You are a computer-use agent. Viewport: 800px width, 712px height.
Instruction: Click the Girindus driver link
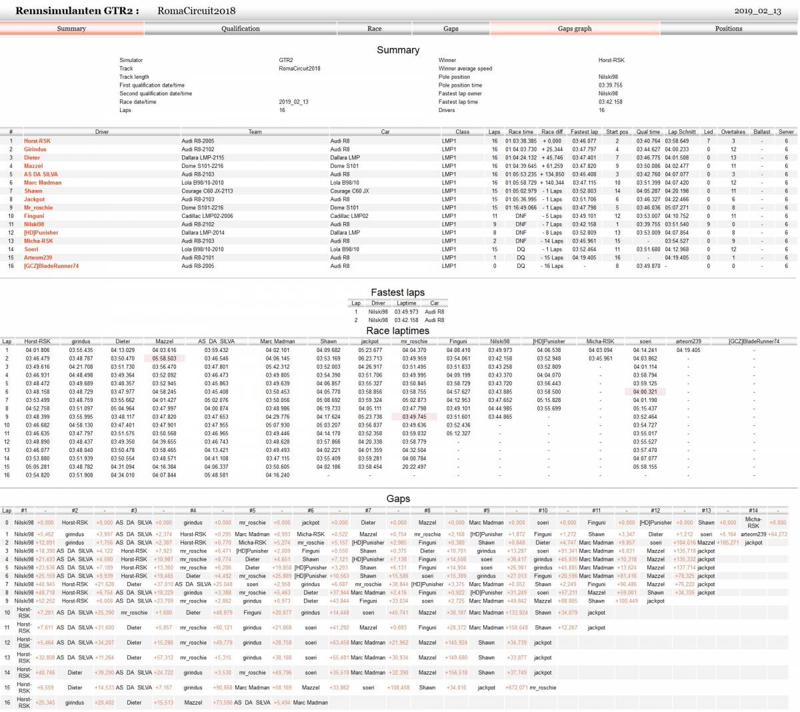point(35,149)
